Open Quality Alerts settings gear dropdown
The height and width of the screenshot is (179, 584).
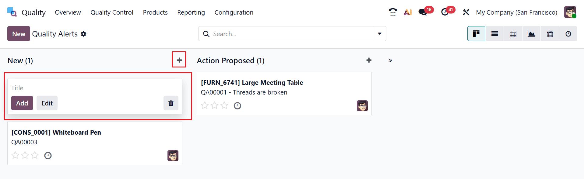pyautogui.click(x=83, y=34)
